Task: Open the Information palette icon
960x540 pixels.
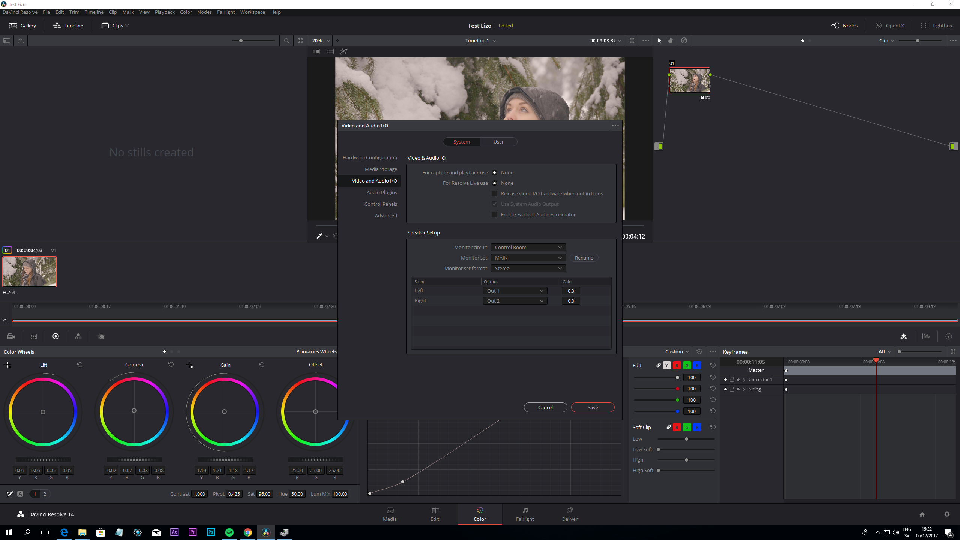Action: 949,336
